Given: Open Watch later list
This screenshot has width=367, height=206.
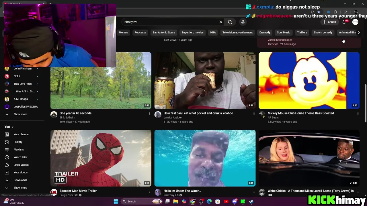Looking at the screenshot, I should click(x=20, y=157).
